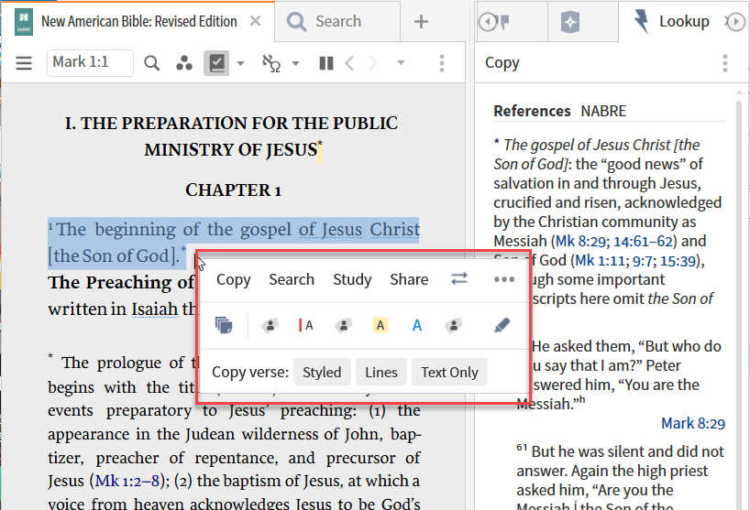
Task: Apply the highlighter left of the red-bar A
Action: tap(270, 326)
